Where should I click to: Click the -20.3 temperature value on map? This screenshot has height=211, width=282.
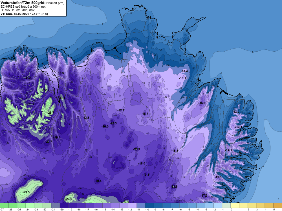click(x=113, y=123)
